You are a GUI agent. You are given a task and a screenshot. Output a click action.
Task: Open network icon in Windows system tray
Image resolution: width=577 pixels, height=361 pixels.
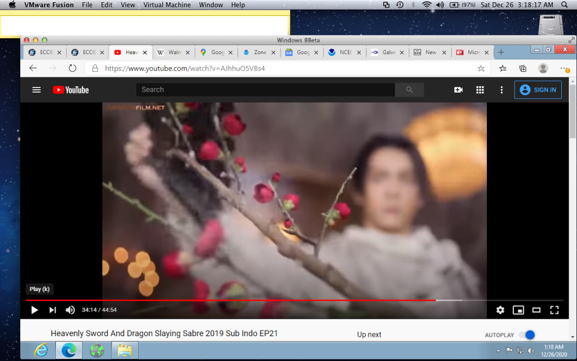(520, 350)
